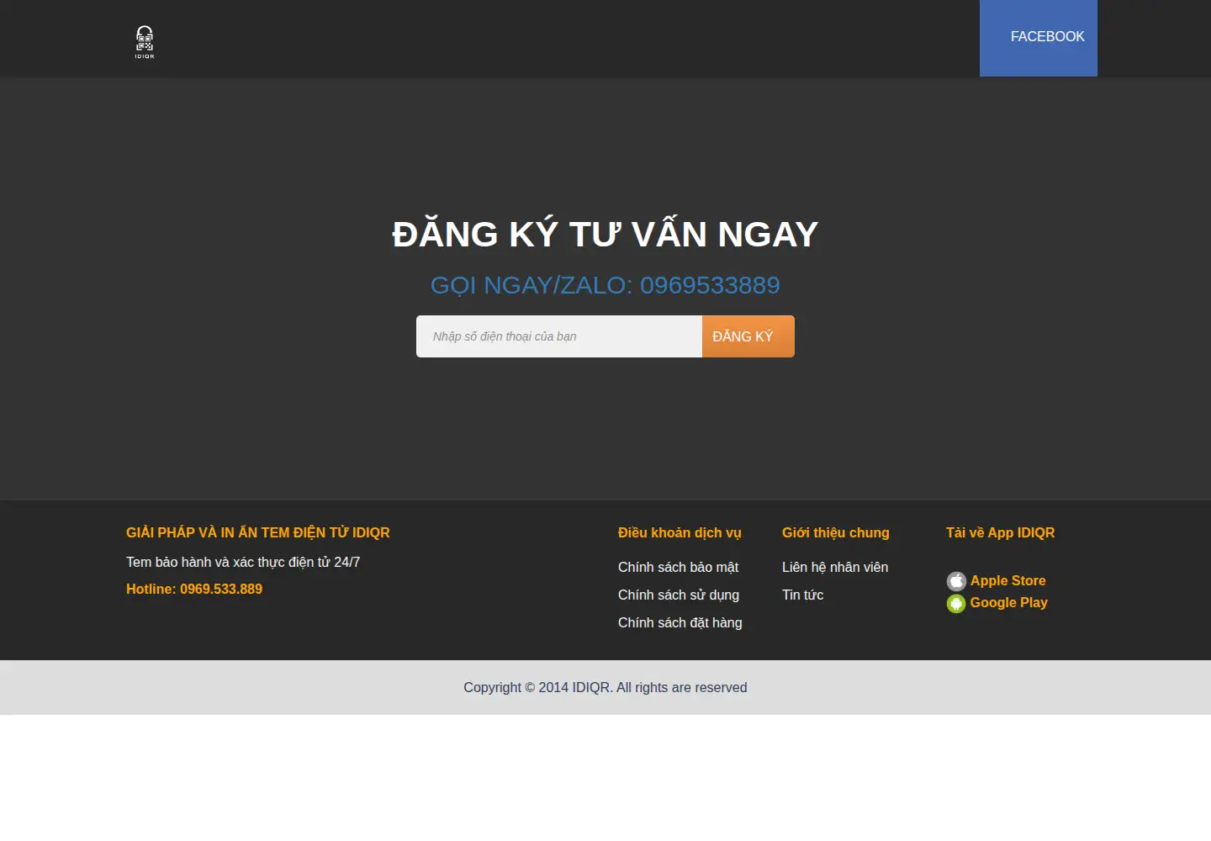
Task: Open Liên hệ nhân viên link
Action: click(x=835, y=567)
